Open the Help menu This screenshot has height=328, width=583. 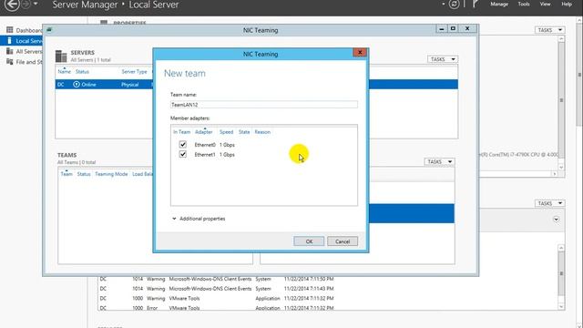[567, 4]
